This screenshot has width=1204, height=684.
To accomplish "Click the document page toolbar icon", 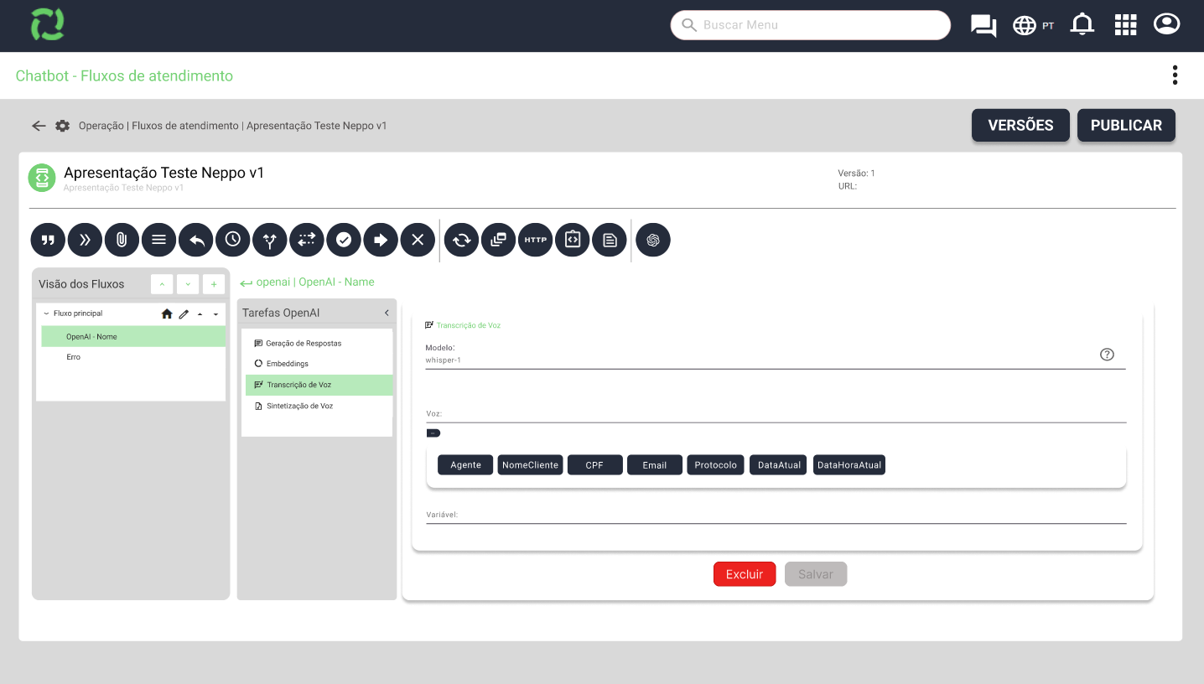I will tap(610, 240).
